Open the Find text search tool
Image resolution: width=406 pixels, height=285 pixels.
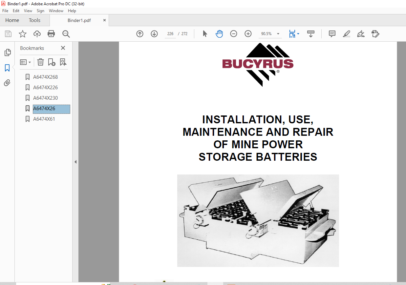(x=66, y=34)
